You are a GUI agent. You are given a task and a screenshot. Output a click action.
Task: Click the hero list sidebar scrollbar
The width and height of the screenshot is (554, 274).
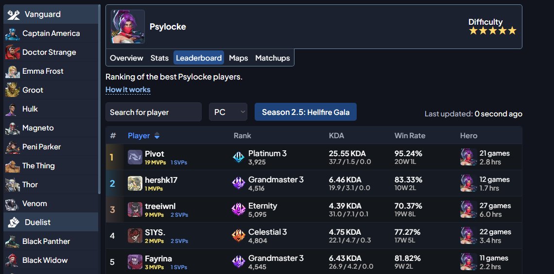point(100,99)
